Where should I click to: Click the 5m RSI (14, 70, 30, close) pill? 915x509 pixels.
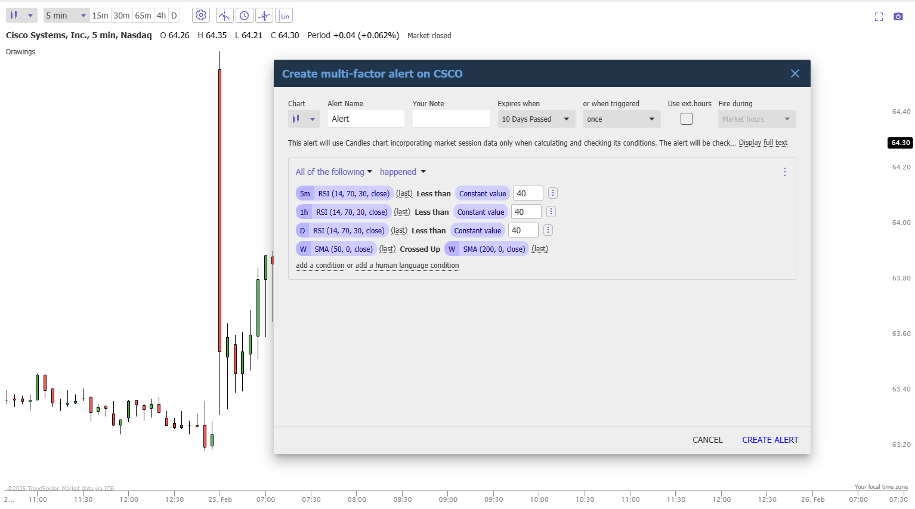tap(345, 193)
